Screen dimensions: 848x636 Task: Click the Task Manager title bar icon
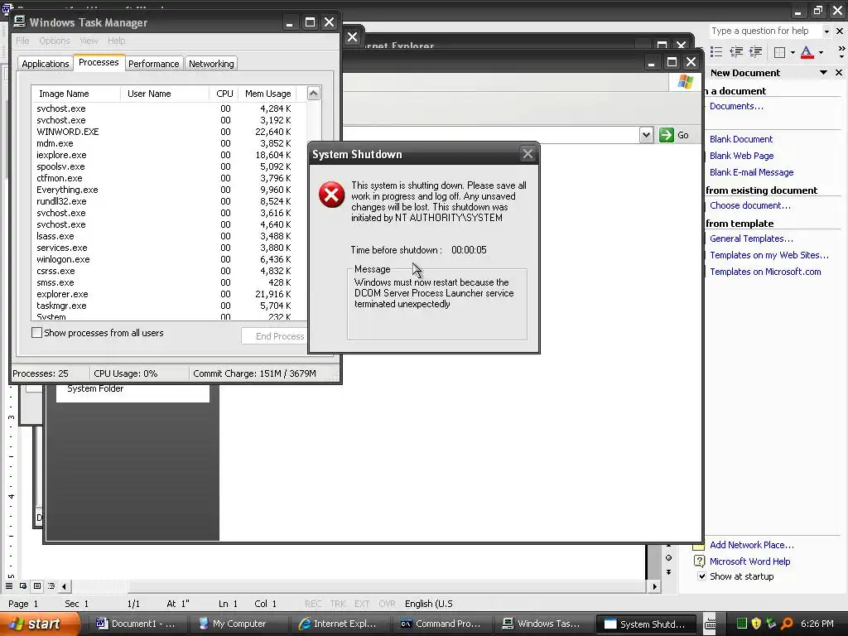click(x=20, y=22)
